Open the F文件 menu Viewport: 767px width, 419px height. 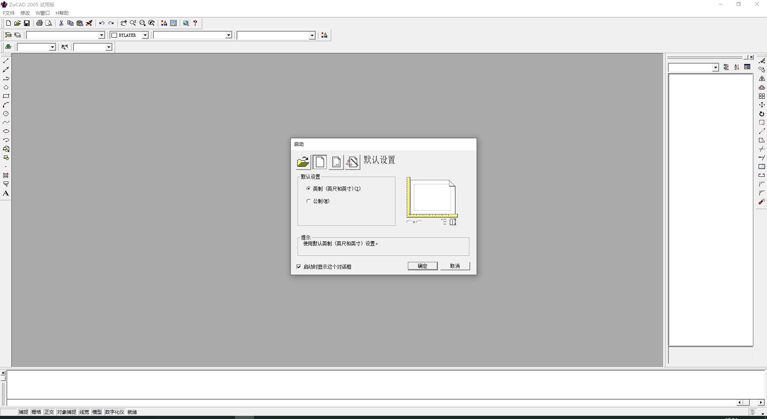tap(9, 13)
